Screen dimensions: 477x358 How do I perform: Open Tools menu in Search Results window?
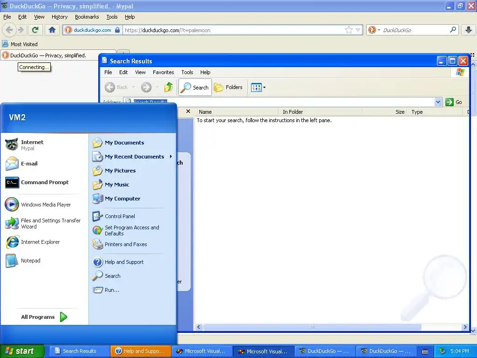pos(187,72)
